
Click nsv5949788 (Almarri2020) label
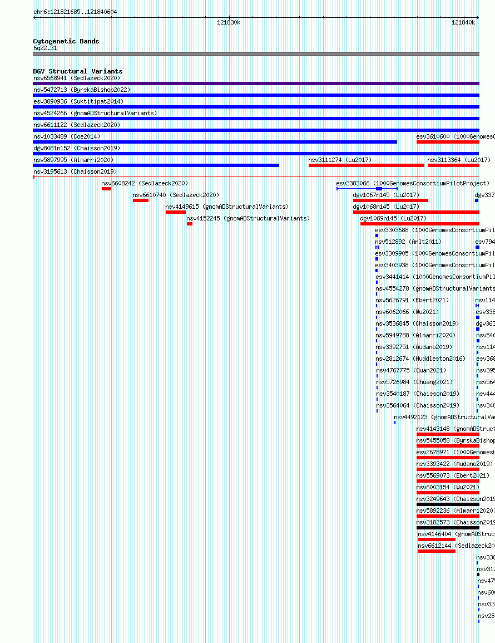(416, 336)
